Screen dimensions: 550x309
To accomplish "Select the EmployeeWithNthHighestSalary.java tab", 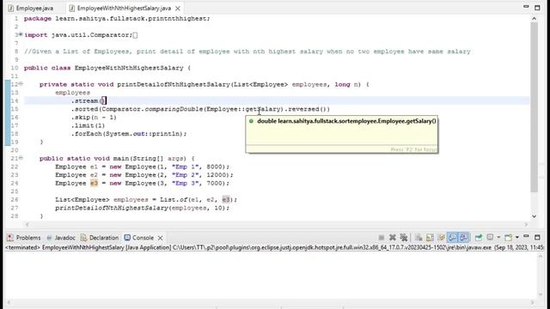I will 124,8.
